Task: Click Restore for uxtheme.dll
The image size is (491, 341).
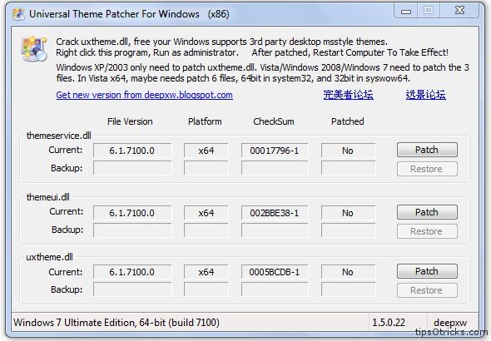Action: (x=427, y=290)
